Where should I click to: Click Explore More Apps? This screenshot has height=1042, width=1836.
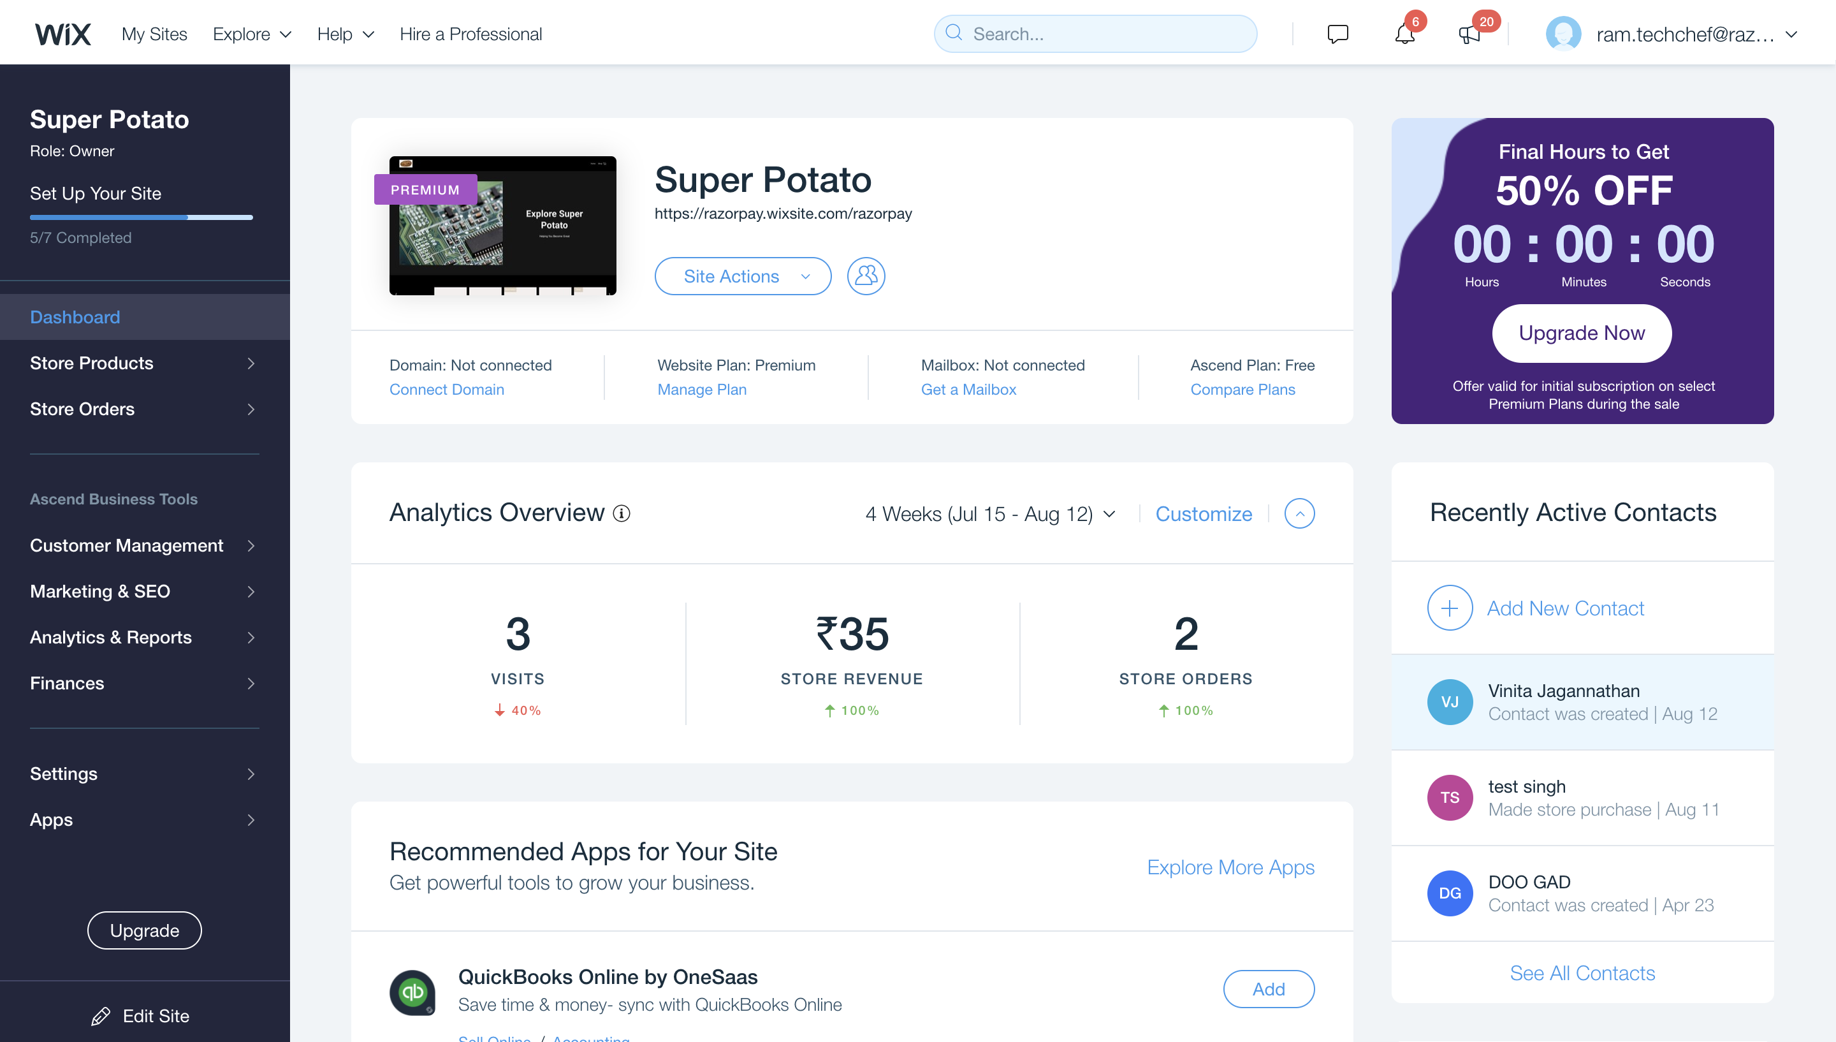click(1230, 867)
